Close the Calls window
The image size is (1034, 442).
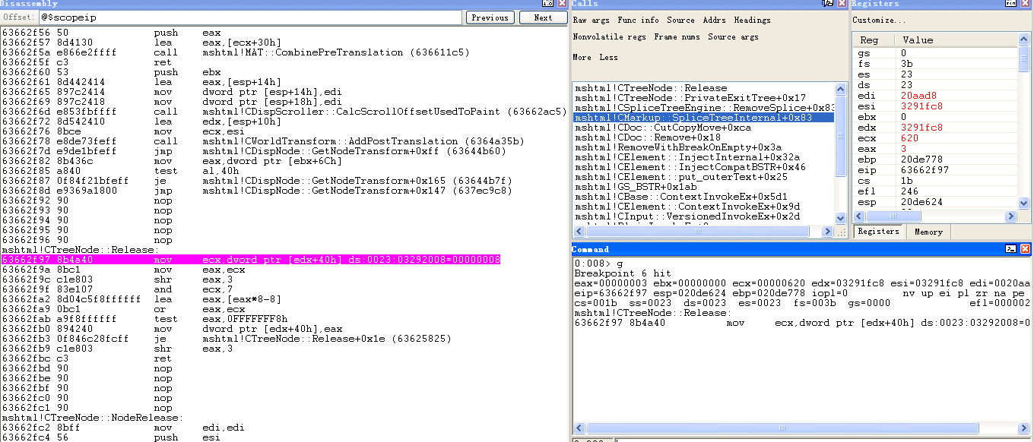click(x=841, y=4)
